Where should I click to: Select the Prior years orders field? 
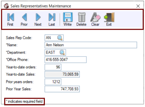[x=53, y=82]
